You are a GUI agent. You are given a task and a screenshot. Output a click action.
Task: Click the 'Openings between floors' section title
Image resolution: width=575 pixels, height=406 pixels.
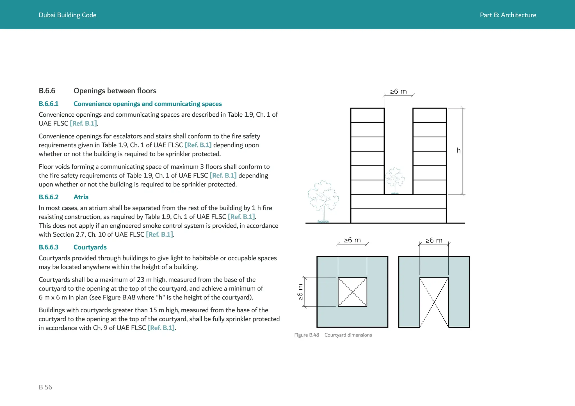click(x=115, y=91)
